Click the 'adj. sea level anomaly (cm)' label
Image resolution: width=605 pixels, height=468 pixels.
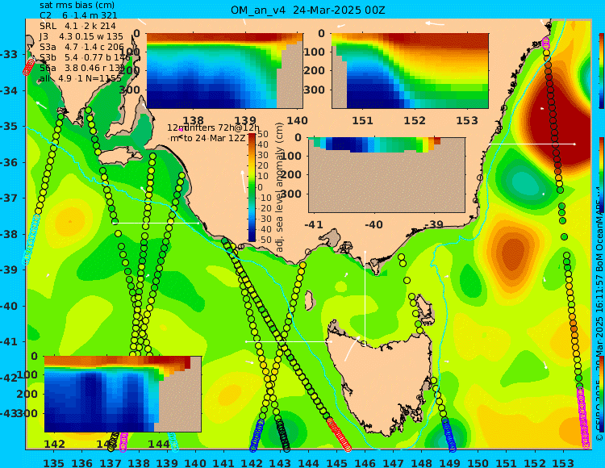point(280,187)
